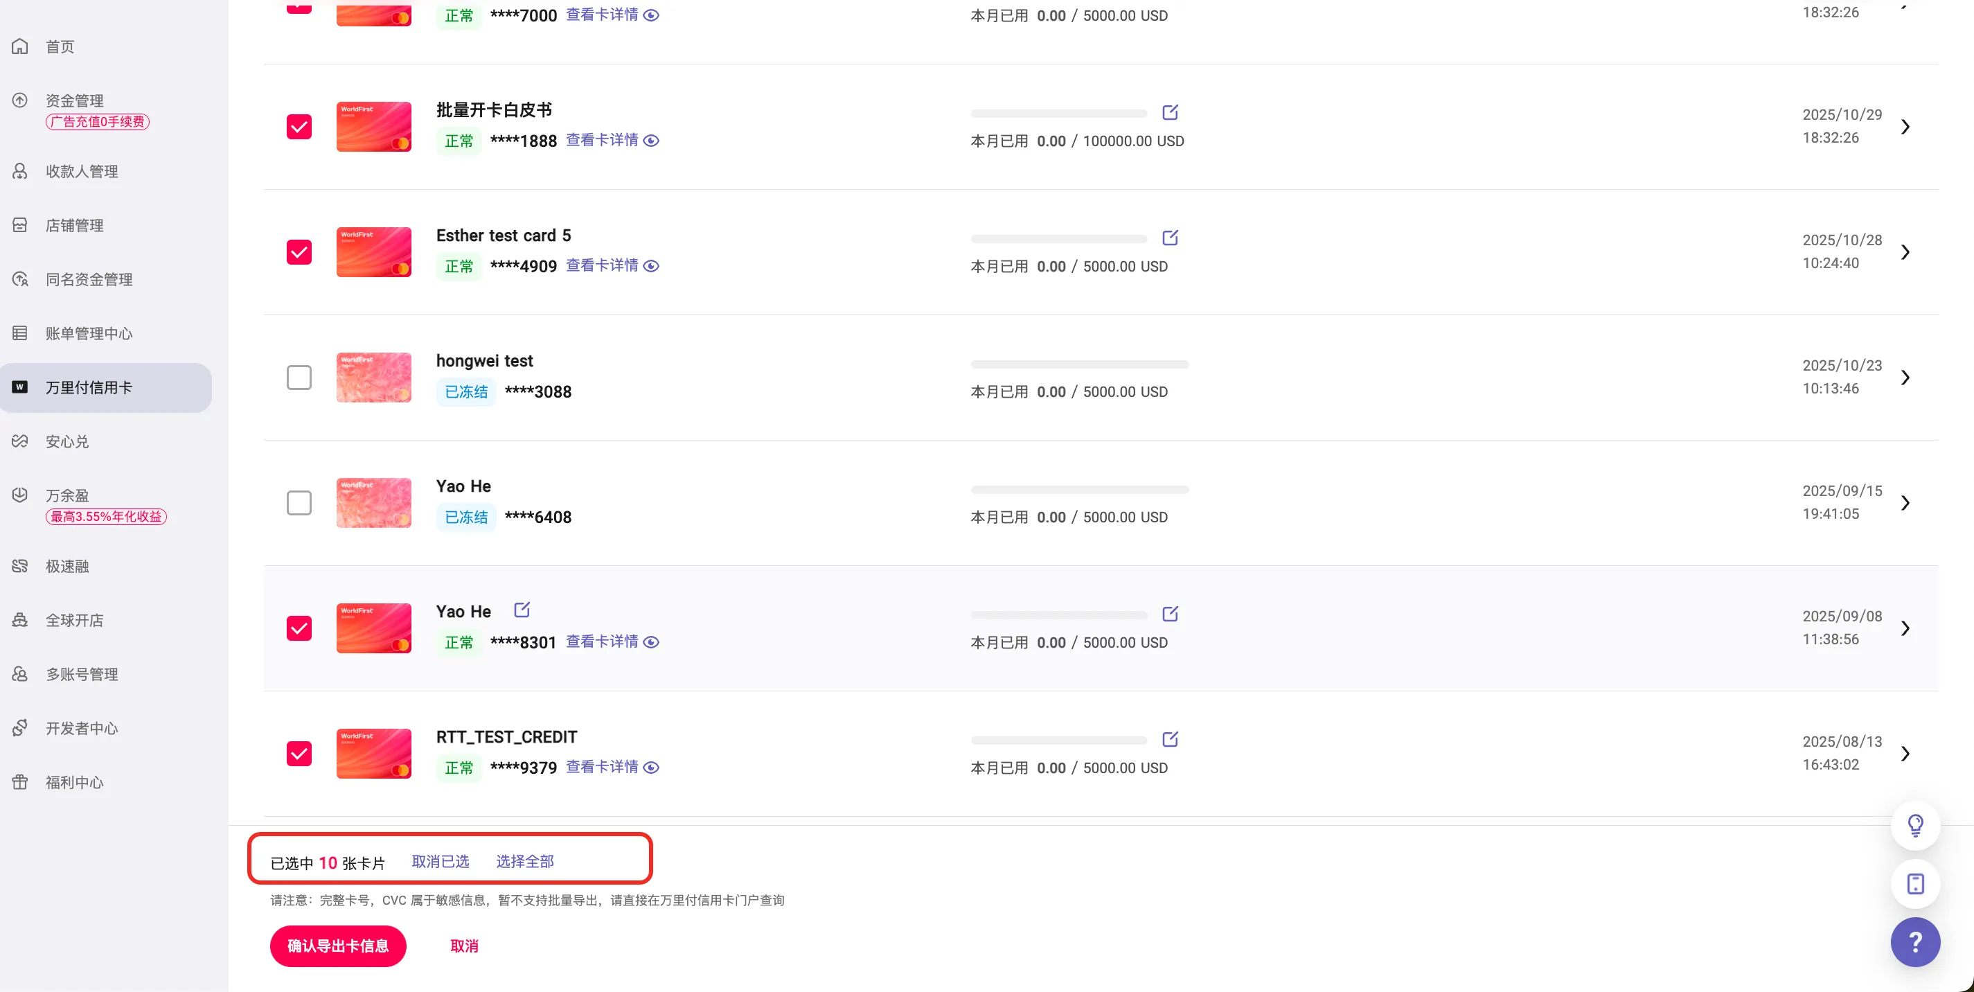Click 选择全部 link

(x=524, y=862)
